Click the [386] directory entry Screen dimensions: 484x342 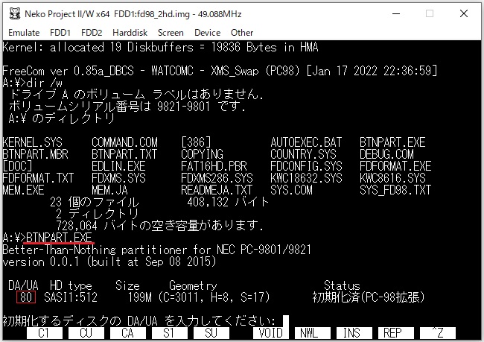pyautogui.click(x=197, y=142)
